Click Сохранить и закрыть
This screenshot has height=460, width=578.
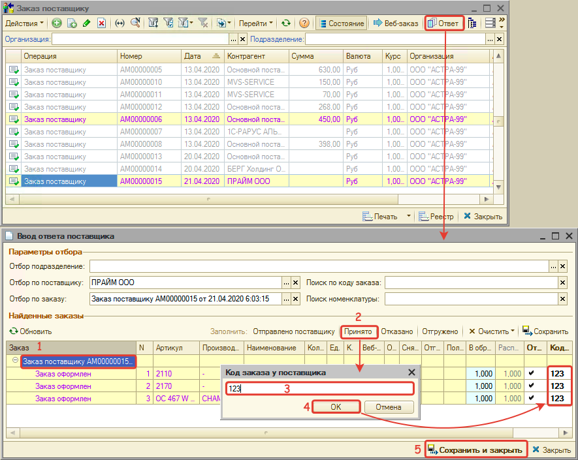coord(475,450)
